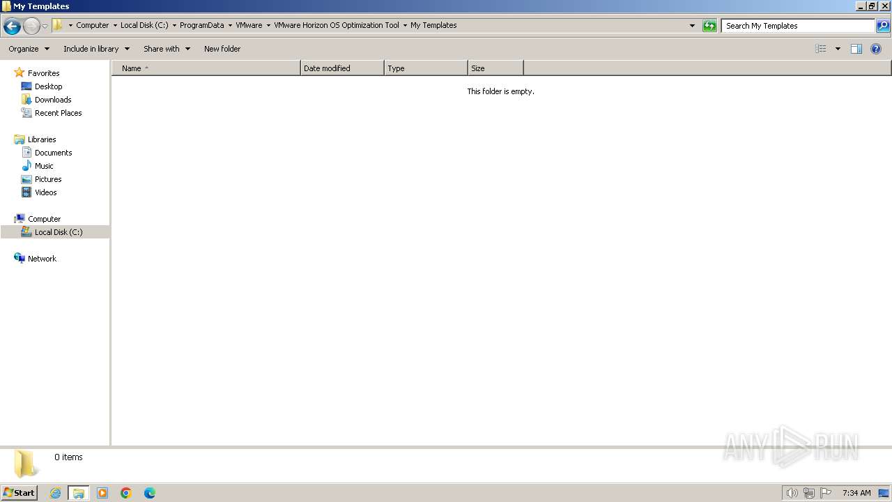Launch Internet Explorer from the taskbar
Viewport: 892px width, 502px height.
[x=55, y=493]
